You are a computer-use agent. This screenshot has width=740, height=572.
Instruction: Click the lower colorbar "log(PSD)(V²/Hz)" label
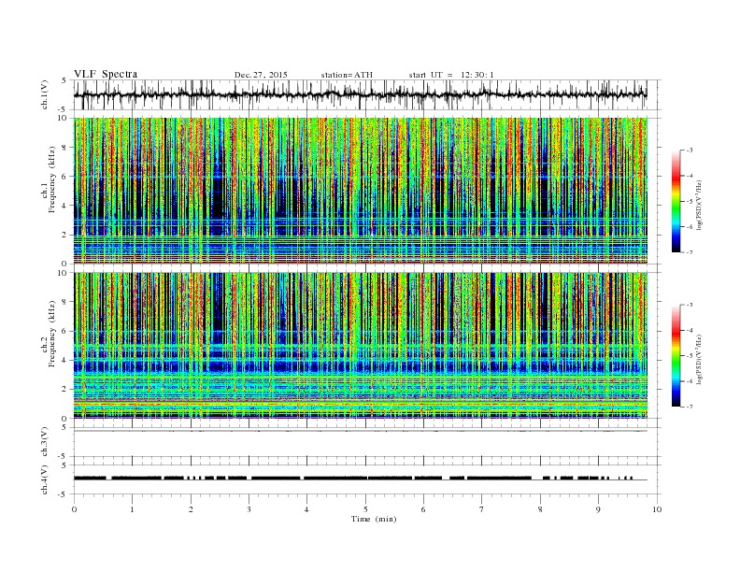coord(699,359)
